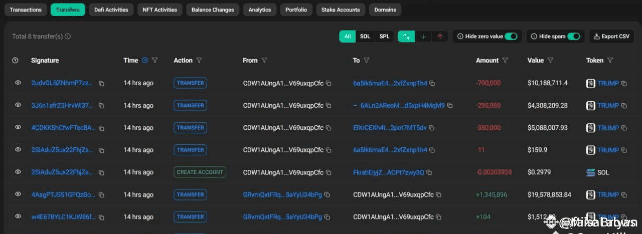Open the To column filter
Screen dimensions: 642x234
[x=367, y=60]
